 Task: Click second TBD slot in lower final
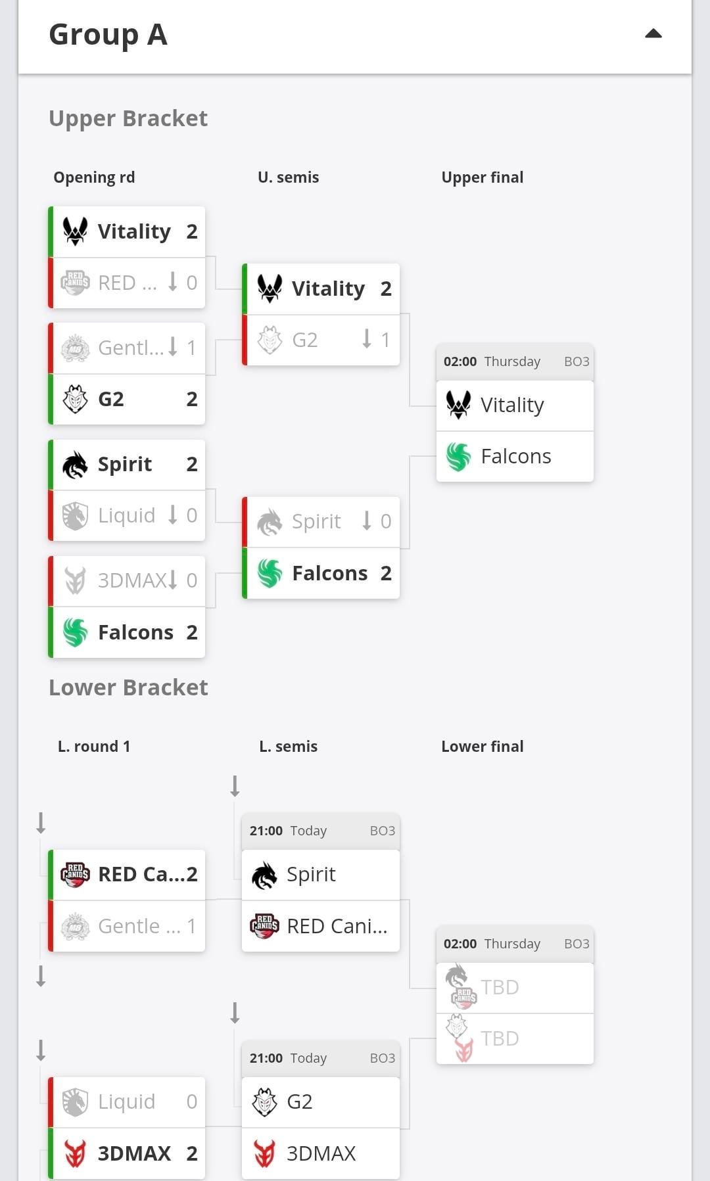515,1039
